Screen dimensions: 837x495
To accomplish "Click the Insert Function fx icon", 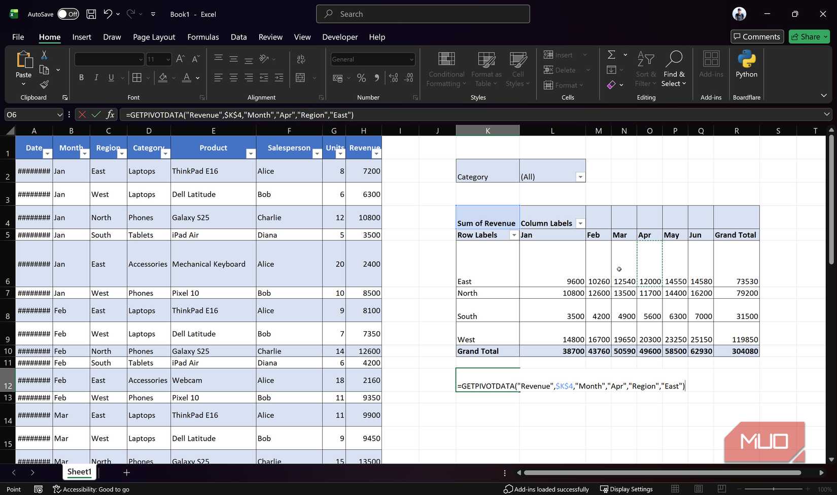I will pos(110,115).
